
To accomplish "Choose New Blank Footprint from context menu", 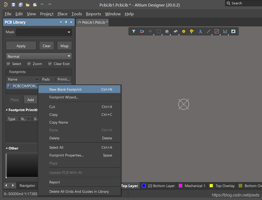I will (x=65, y=89).
